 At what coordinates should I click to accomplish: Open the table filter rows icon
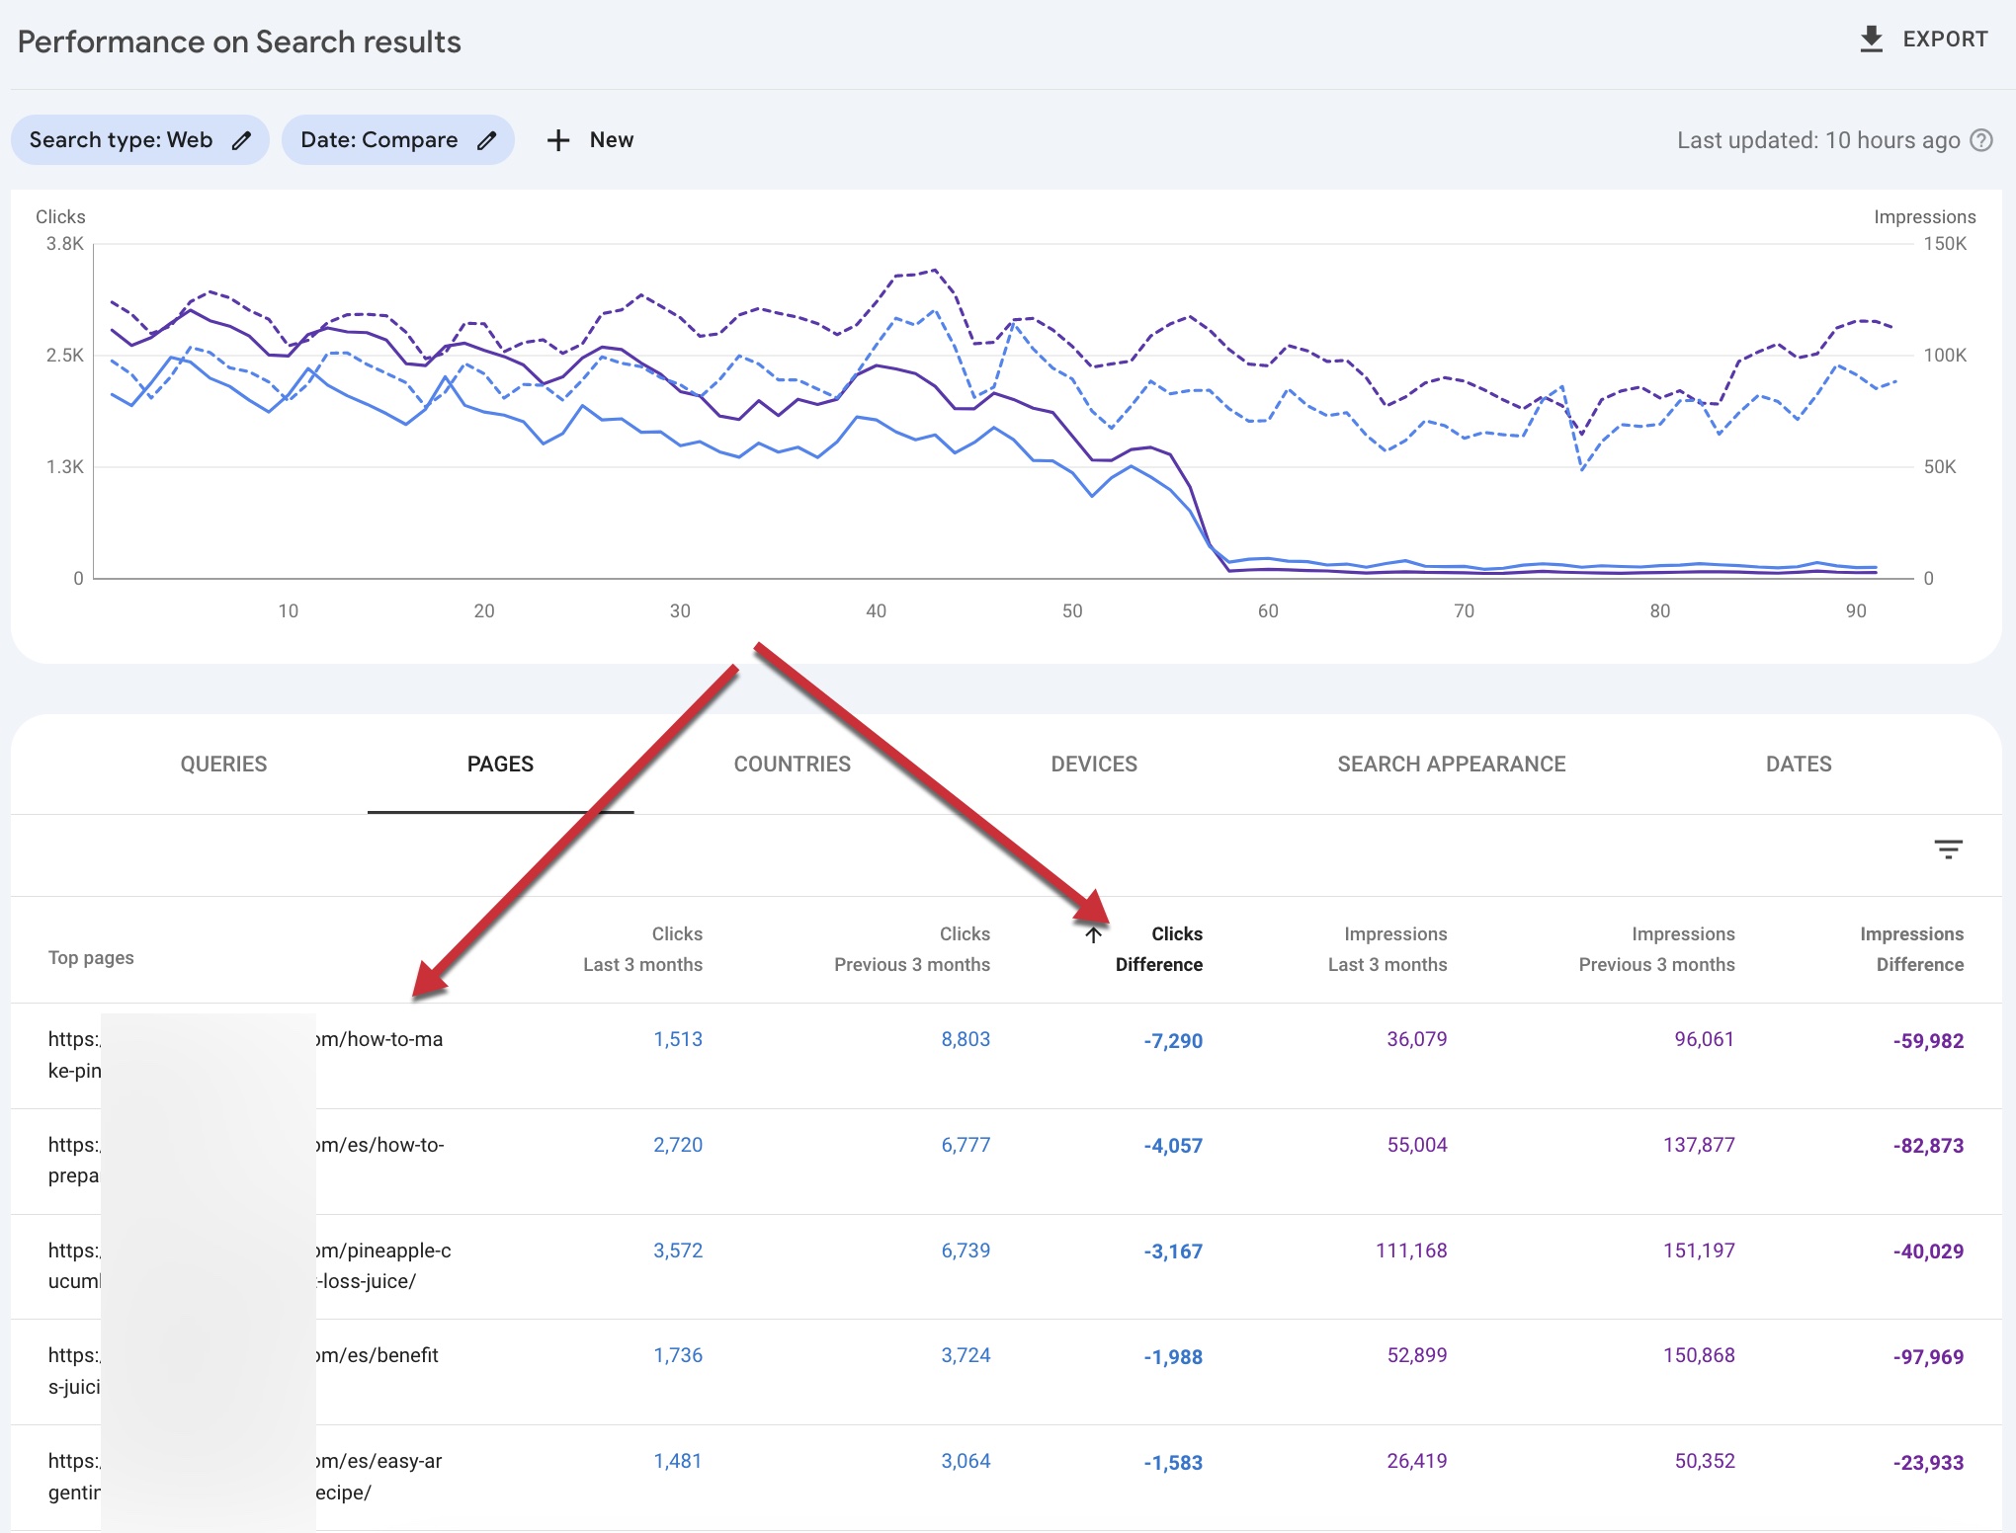1948,849
